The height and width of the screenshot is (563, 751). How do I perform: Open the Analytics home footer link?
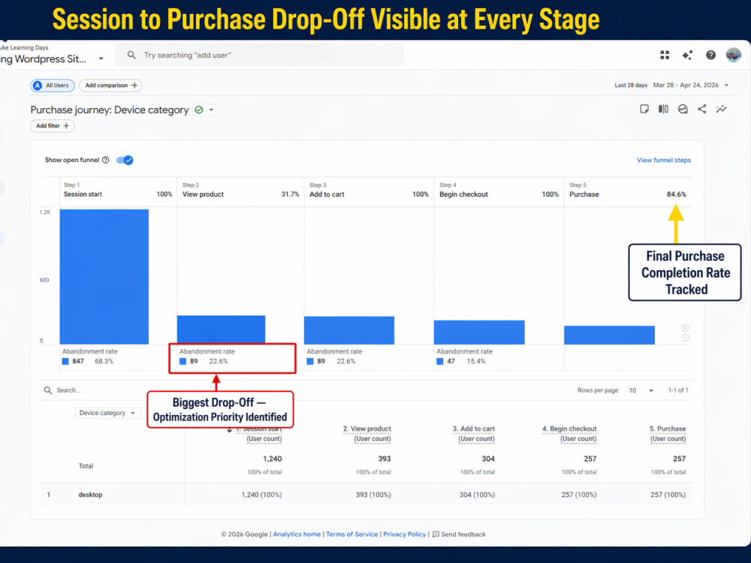click(297, 534)
